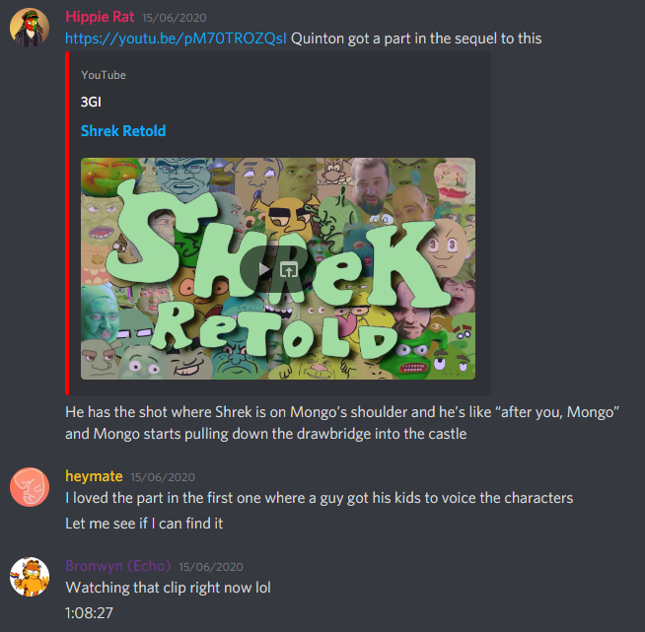Click the timestamp next to heymate
This screenshot has height=632, width=645.
(163, 477)
